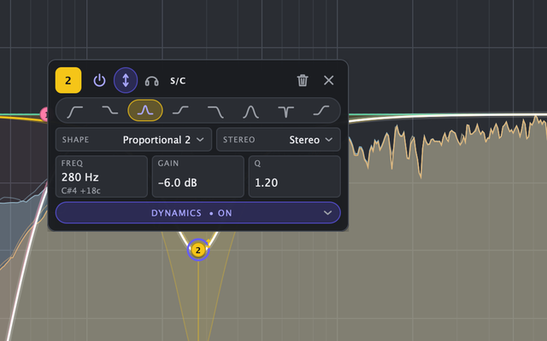This screenshot has width=547, height=341.
Task: Select the low-pass filter shape icon
Action: 215,112
